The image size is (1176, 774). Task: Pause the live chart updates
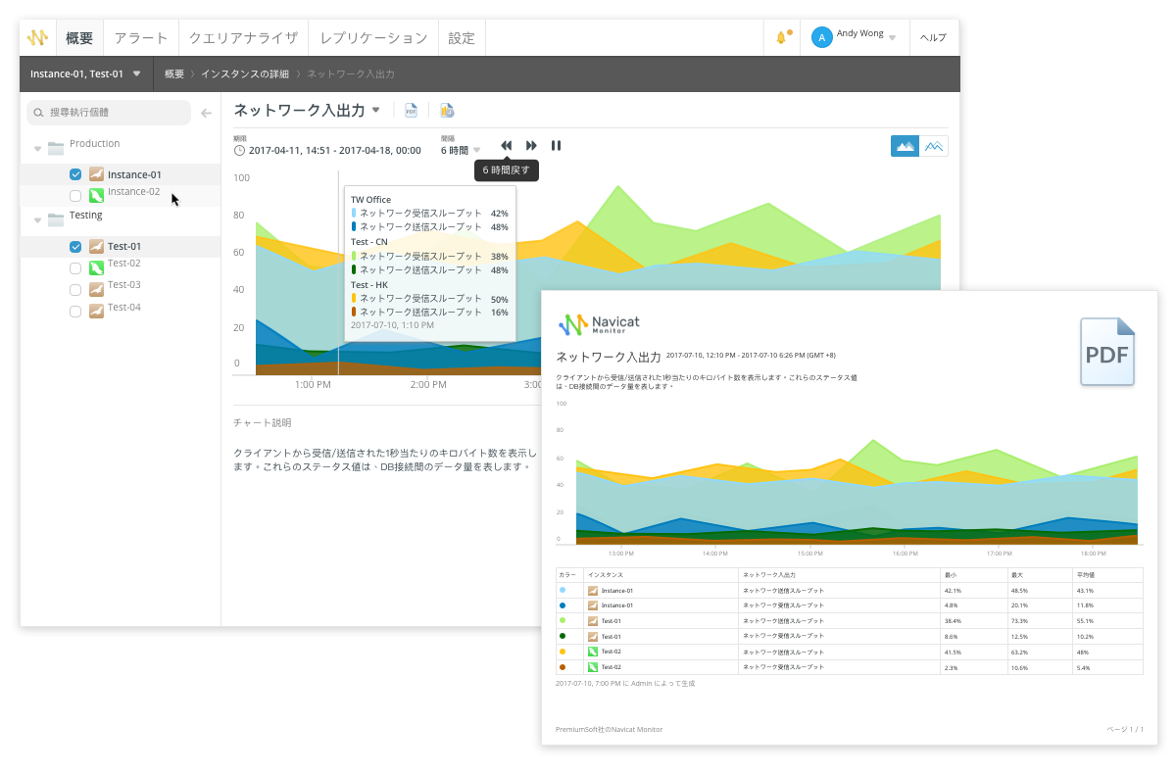[556, 146]
